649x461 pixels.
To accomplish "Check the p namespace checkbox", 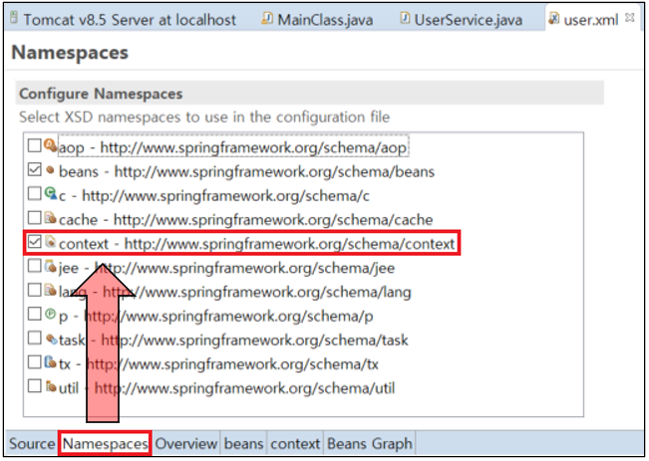I will pos(34,314).
